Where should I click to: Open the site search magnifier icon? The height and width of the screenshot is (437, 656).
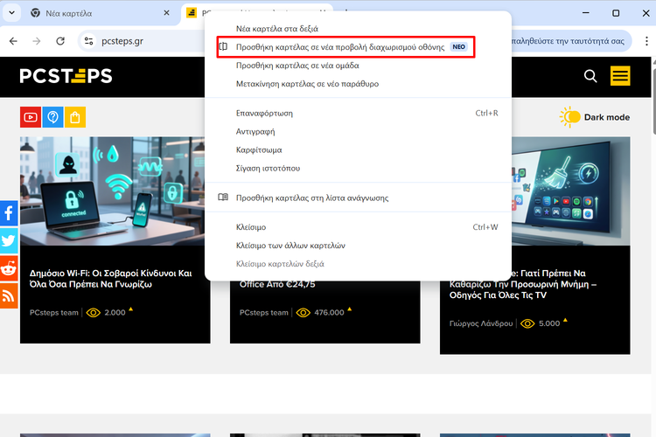point(590,77)
